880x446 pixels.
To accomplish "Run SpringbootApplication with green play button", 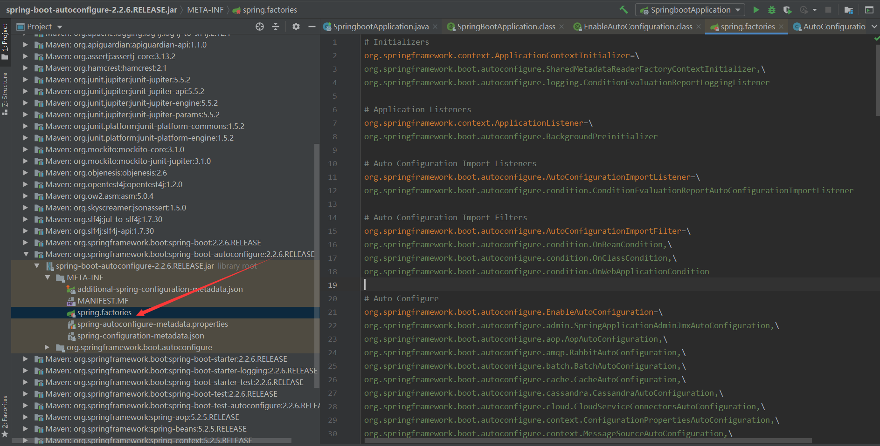I will pos(756,10).
